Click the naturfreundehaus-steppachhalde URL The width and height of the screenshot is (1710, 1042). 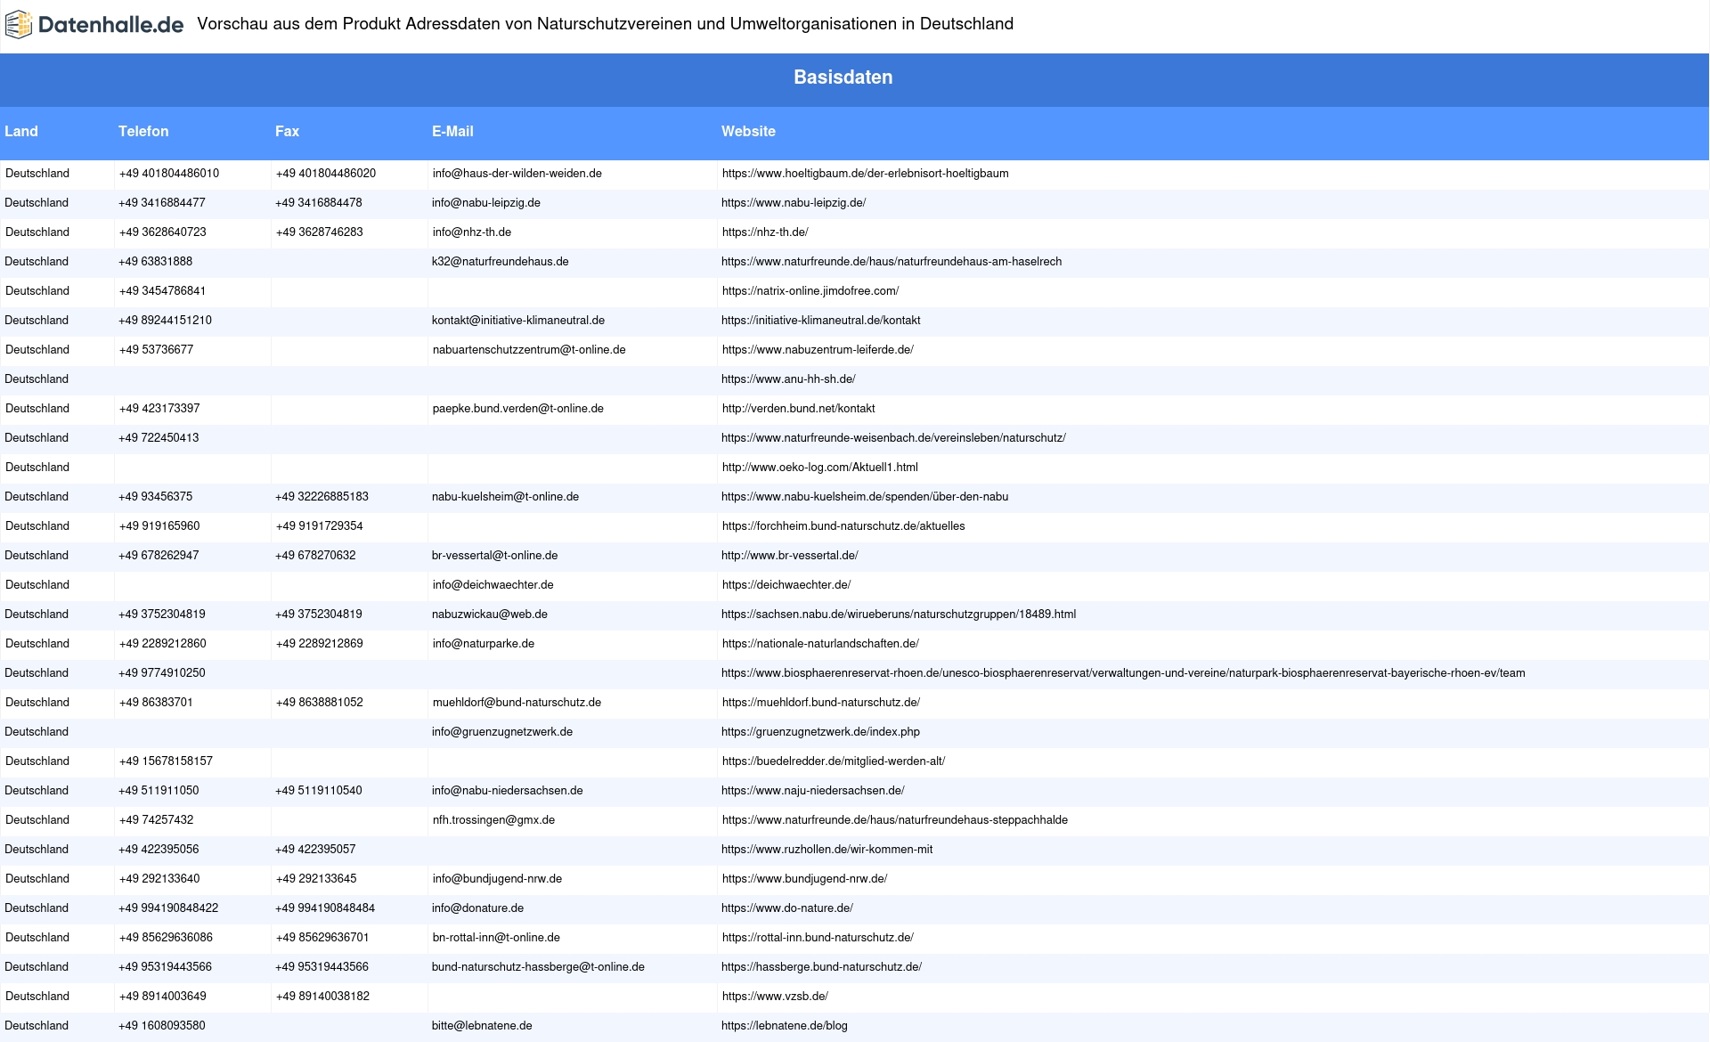coord(895,820)
